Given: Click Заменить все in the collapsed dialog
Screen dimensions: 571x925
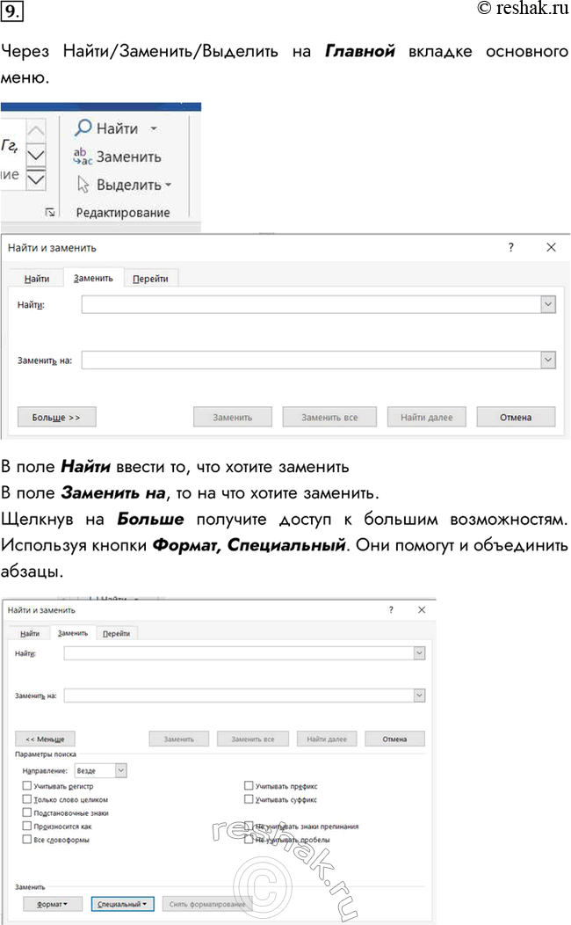Looking at the screenshot, I should point(329,417).
